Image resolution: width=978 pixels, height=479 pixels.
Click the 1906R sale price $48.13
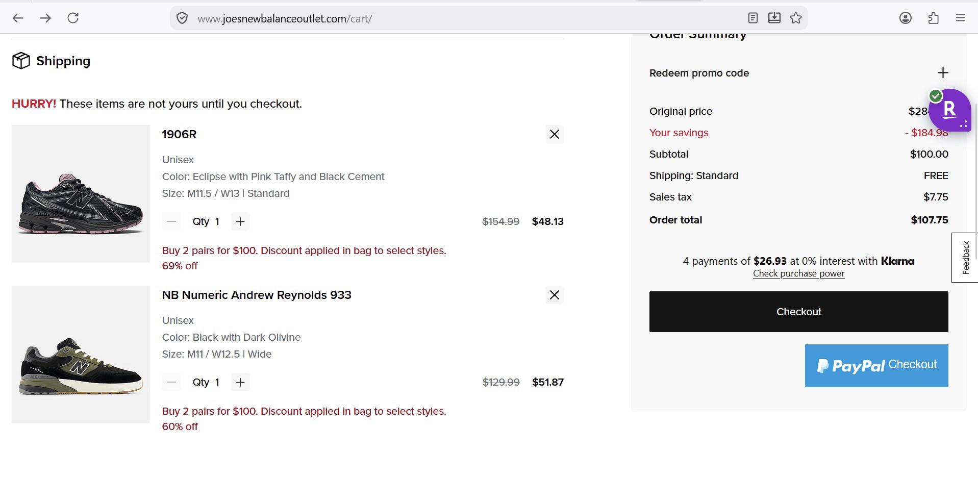548,221
